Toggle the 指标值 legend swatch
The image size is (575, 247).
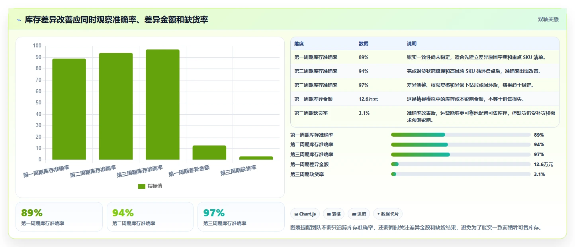coord(142,186)
